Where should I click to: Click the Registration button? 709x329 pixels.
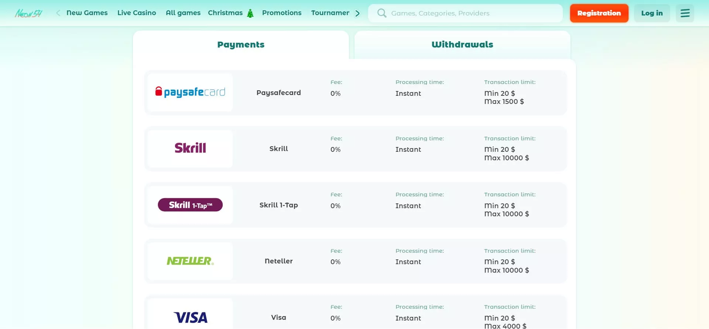[x=599, y=13]
